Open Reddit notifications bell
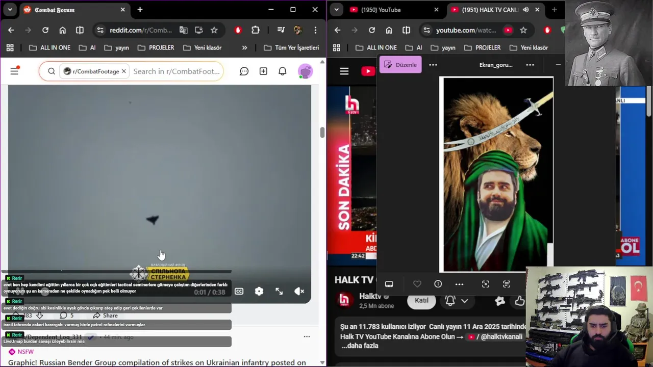653x367 pixels. pos(282,71)
